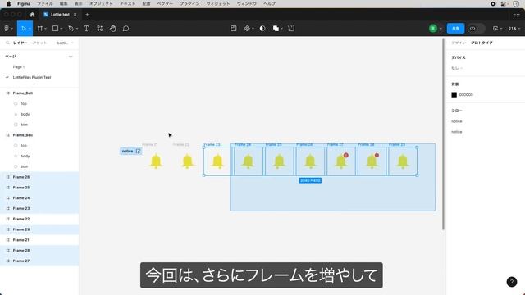The image size is (525, 295).
Task: Expand Pen tool options arrow
Action: [x=76, y=29]
